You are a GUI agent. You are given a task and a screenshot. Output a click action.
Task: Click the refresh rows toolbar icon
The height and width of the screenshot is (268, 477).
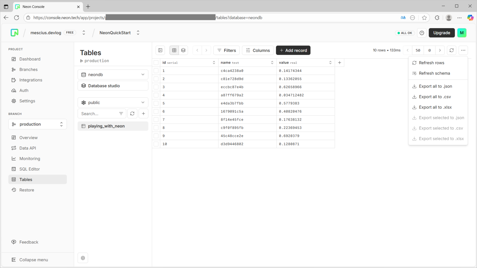point(451,50)
